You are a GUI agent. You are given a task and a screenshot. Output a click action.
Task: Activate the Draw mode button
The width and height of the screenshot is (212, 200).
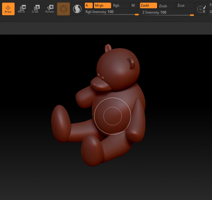pos(8,9)
